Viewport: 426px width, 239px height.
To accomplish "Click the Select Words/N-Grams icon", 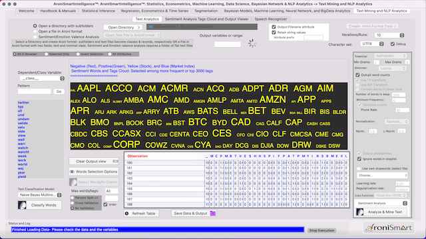I will tap(73, 182).
